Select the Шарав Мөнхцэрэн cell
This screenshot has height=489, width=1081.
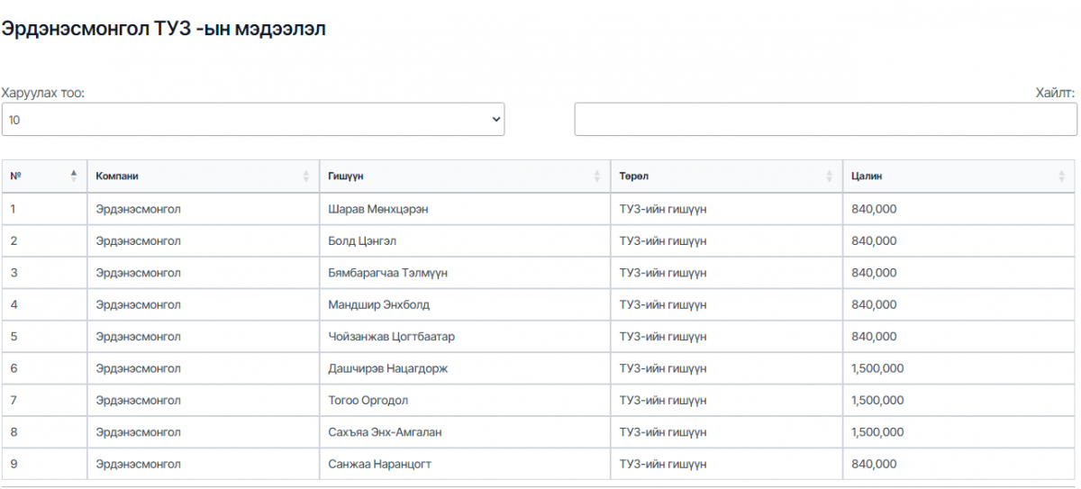pos(377,209)
